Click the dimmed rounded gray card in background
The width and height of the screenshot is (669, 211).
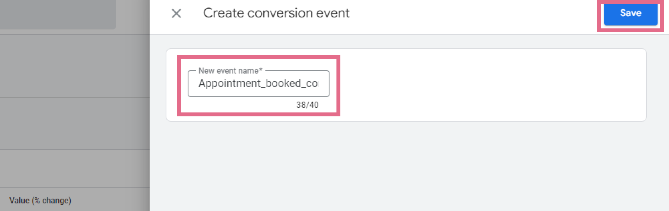coord(58,14)
